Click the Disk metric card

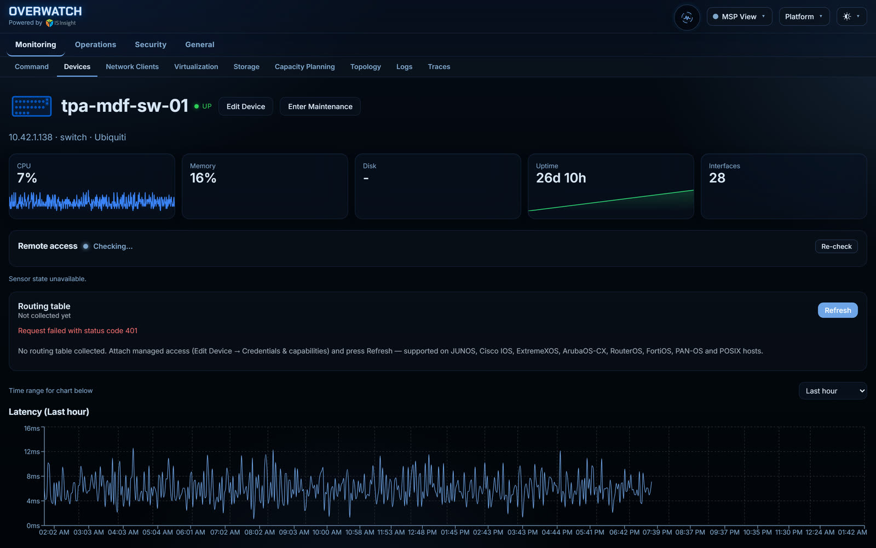coord(438,186)
